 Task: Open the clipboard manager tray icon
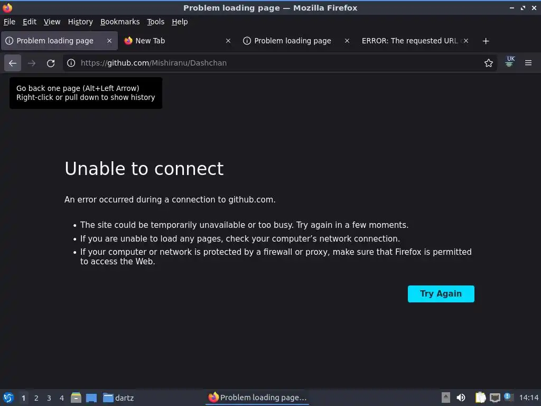[x=480, y=398]
